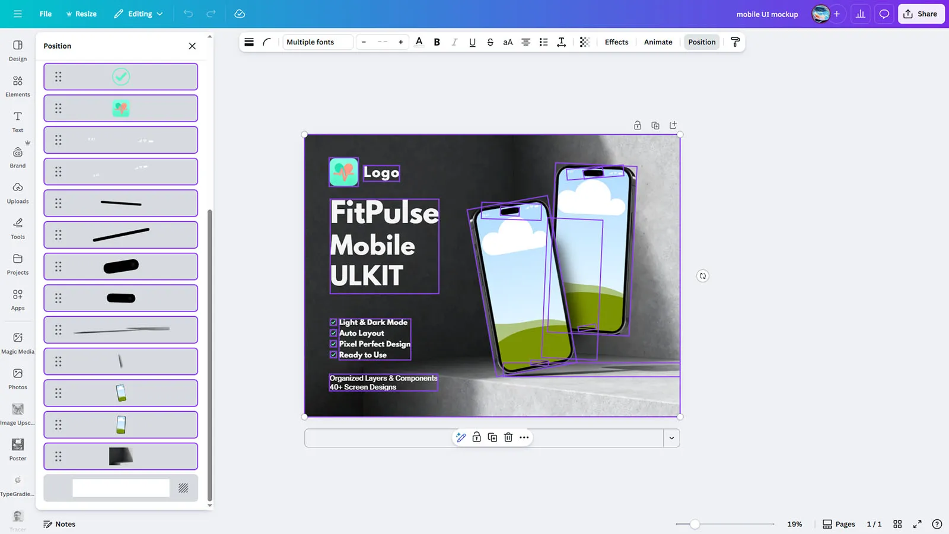This screenshot has width=949, height=534.
Task: Open the File menu
Action: click(46, 14)
